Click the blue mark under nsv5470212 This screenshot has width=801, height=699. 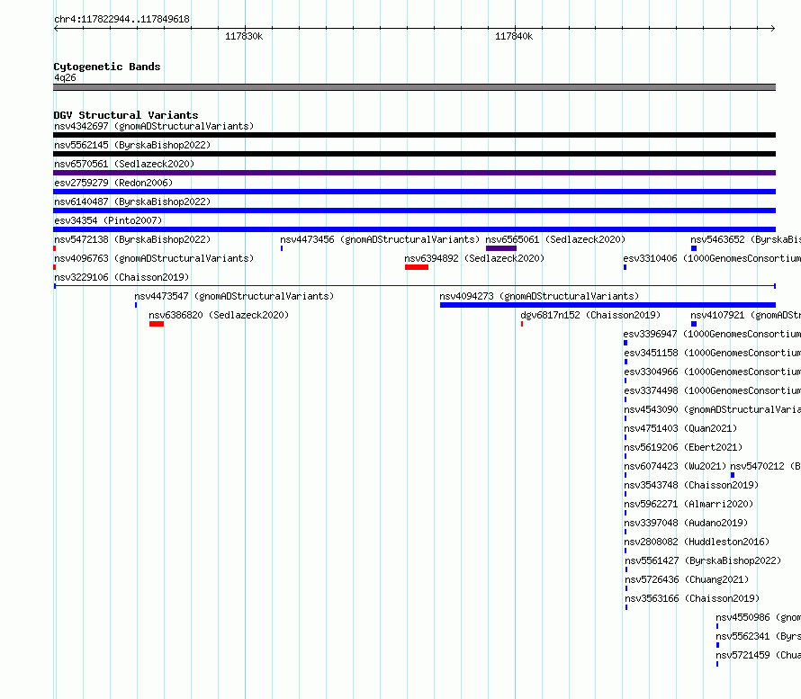(733, 475)
